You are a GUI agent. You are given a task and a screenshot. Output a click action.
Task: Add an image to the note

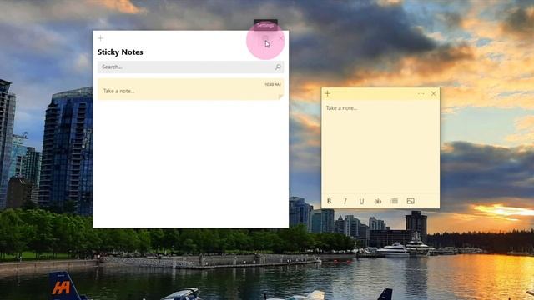pos(411,201)
